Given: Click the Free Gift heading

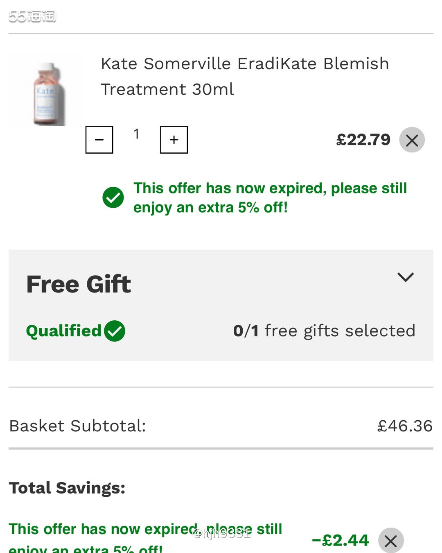Looking at the screenshot, I should 79,284.
